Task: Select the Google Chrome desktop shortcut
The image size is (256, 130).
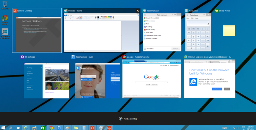Action: pos(5,20)
